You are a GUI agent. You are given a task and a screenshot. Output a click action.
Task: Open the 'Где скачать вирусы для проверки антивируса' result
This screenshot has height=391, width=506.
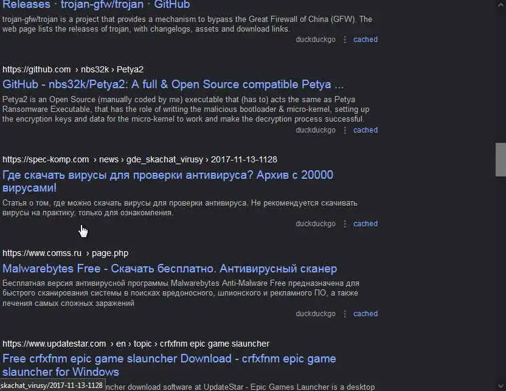[x=168, y=181]
